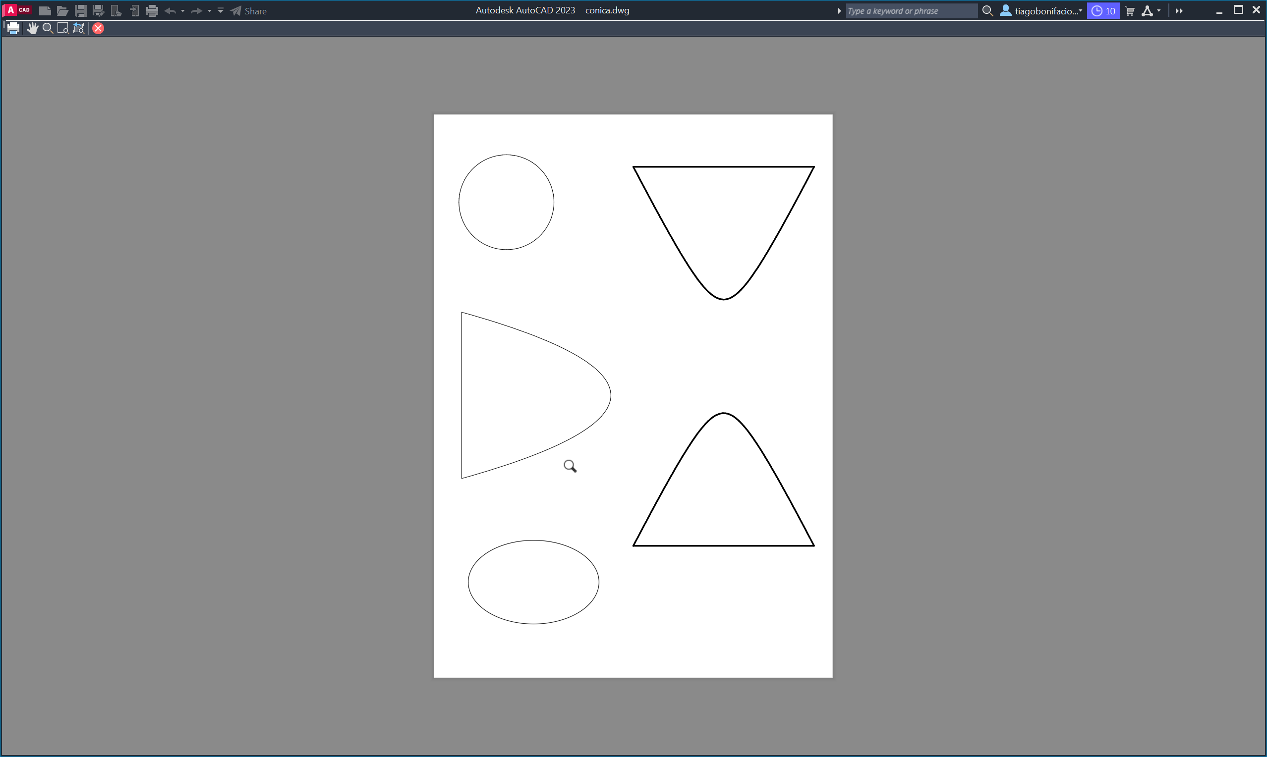Image resolution: width=1267 pixels, height=757 pixels.
Task: Open the Redo history dropdown arrow
Action: (210, 11)
